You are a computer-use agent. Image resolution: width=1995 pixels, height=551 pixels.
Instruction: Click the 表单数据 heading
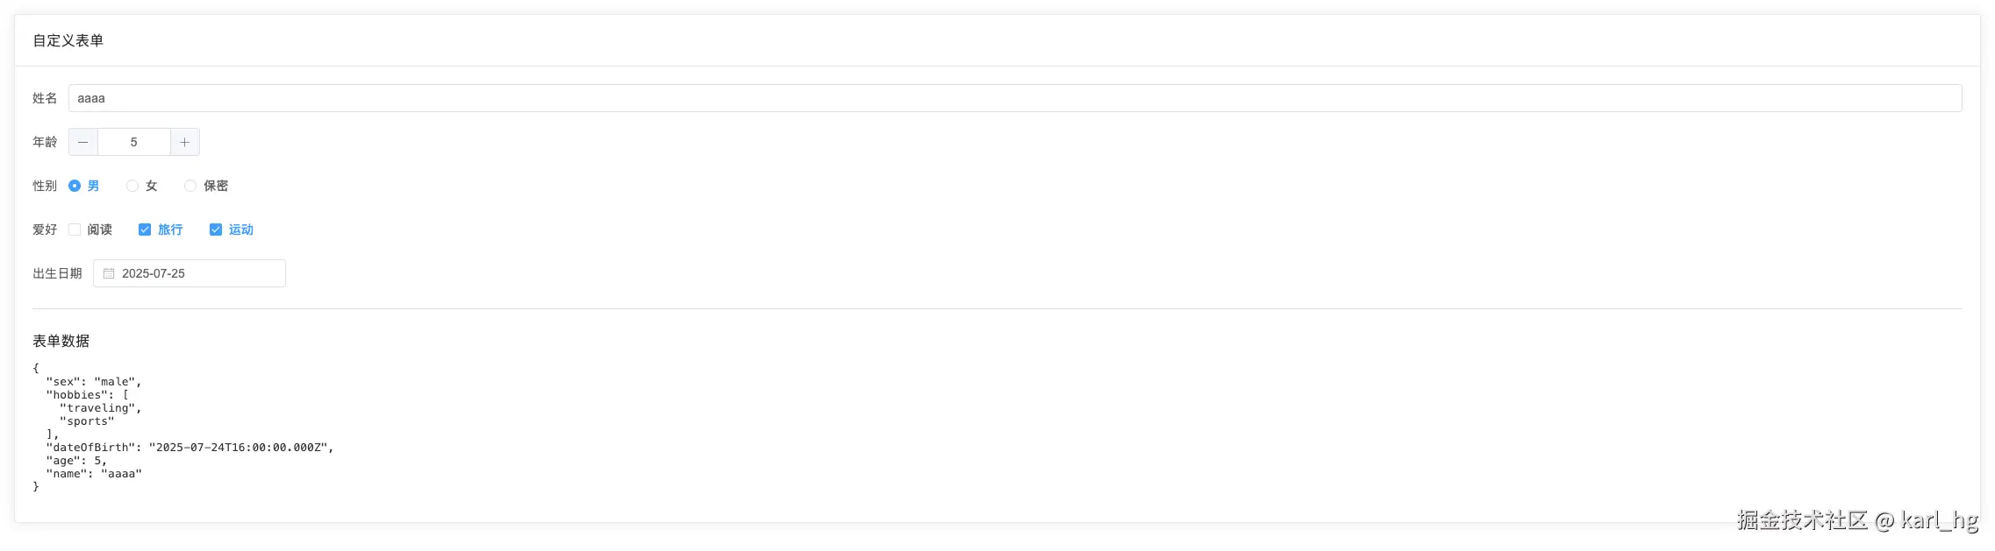point(61,341)
